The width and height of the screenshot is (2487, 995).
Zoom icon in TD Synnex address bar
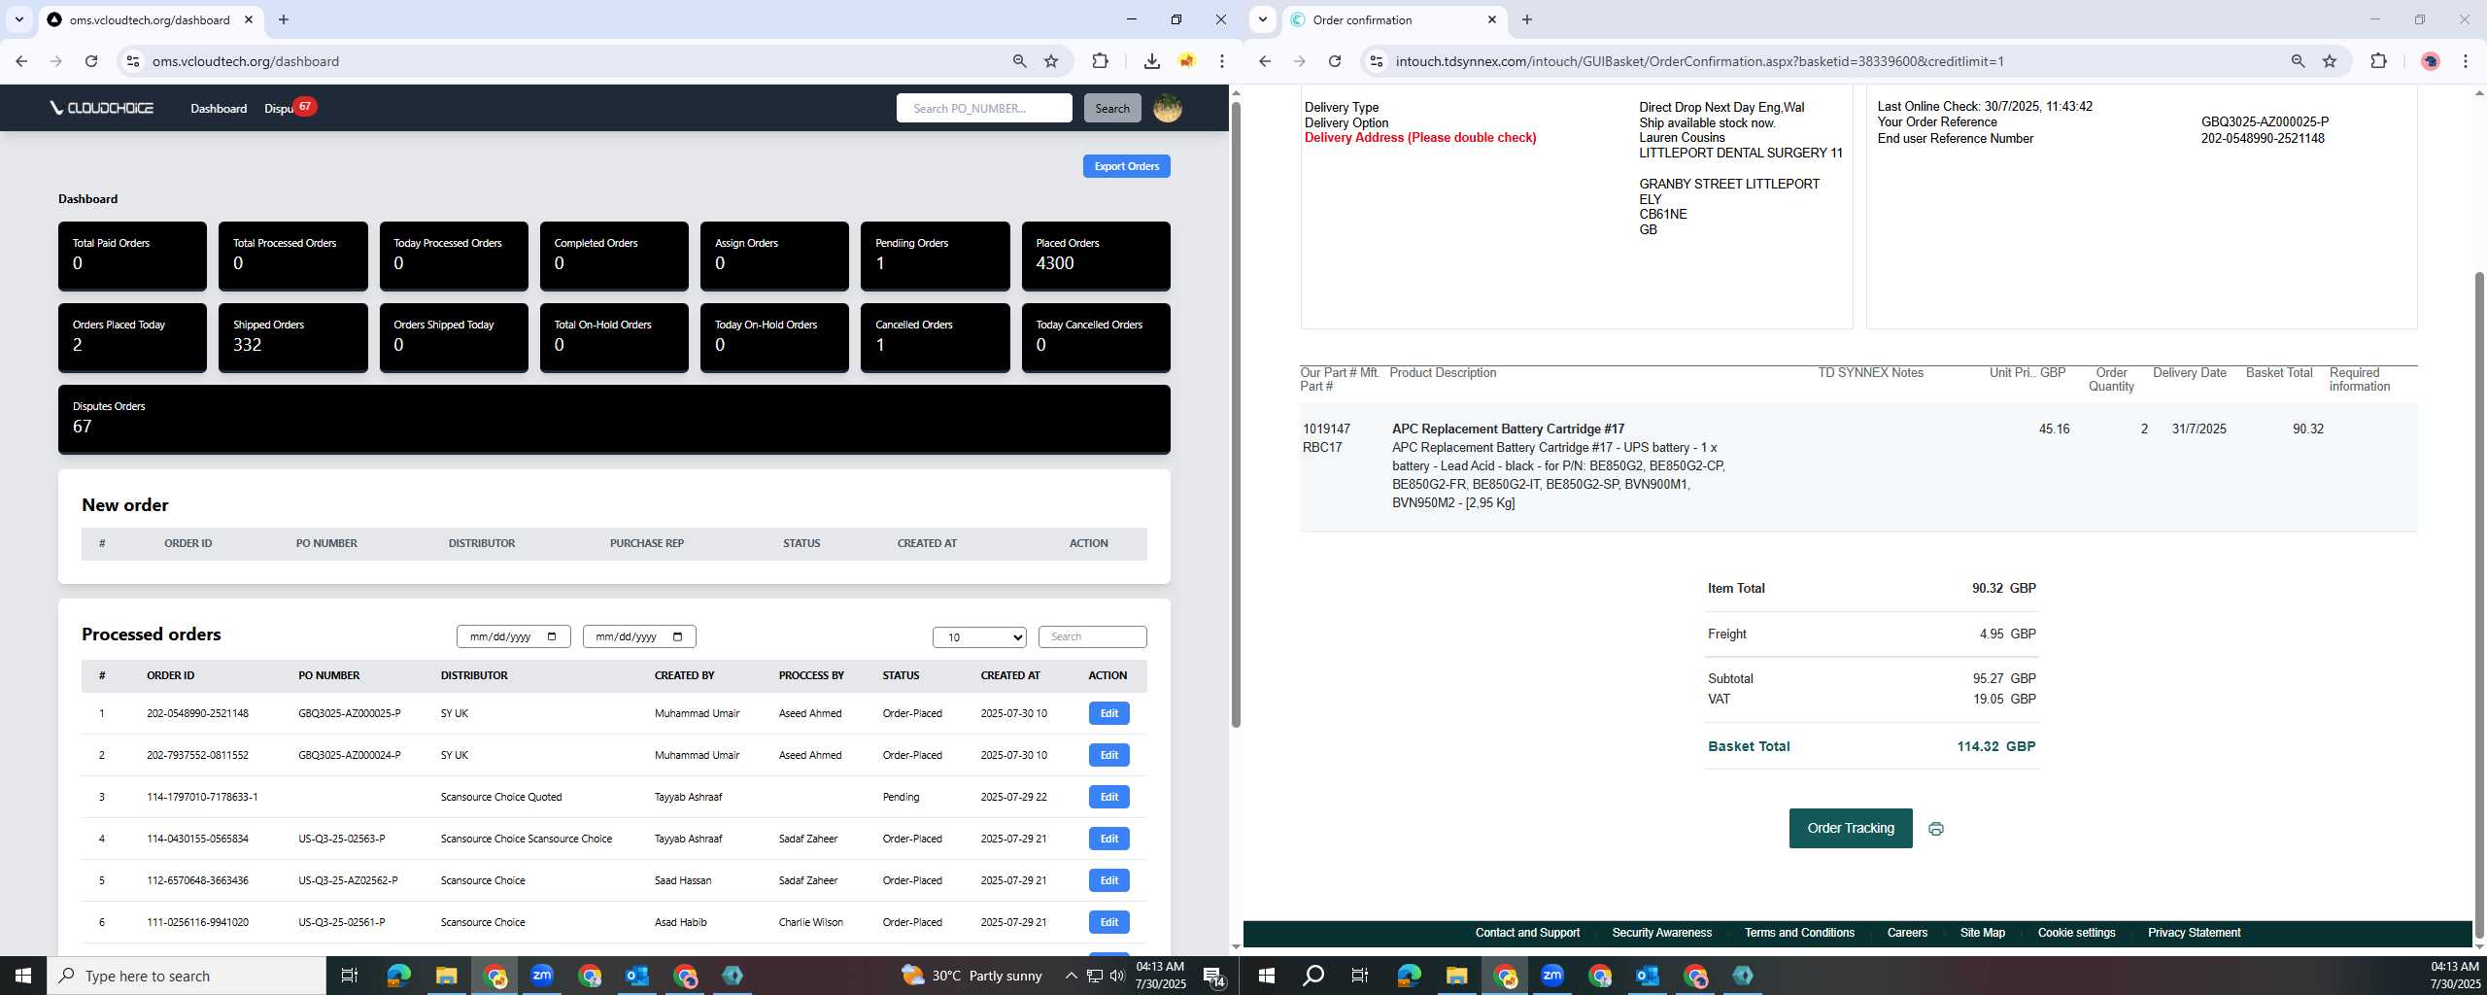[x=2298, y=61]
